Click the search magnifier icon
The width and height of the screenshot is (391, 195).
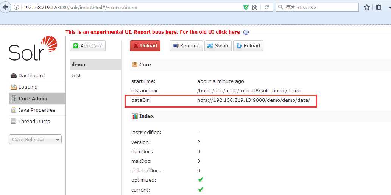click(280, 7)
